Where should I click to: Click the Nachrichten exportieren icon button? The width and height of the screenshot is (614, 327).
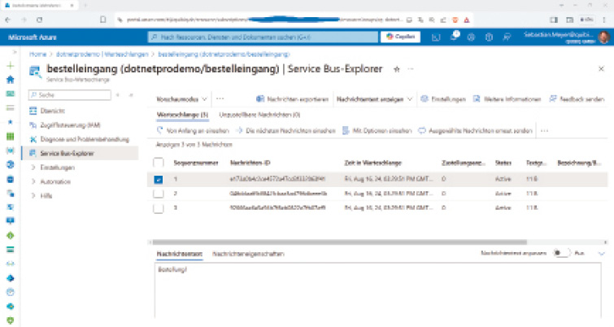[x=292, y=99]
